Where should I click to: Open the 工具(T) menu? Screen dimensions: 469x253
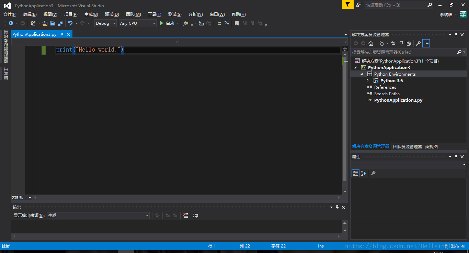pyautogui.click(x=155, y=14)
